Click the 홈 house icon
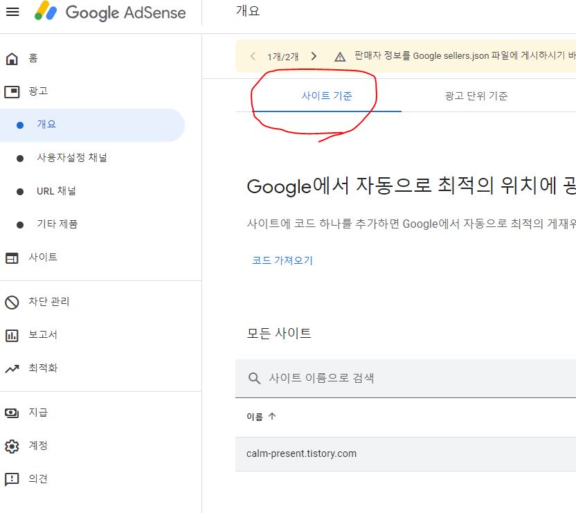The width and height of the screenshot is (576, 513). (12, 58)
